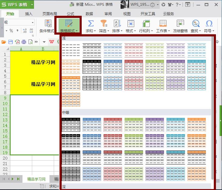Click the WPS 表格 application menu button

[17, 5]
